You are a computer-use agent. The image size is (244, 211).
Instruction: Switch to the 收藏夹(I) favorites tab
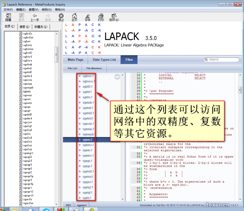41,27
